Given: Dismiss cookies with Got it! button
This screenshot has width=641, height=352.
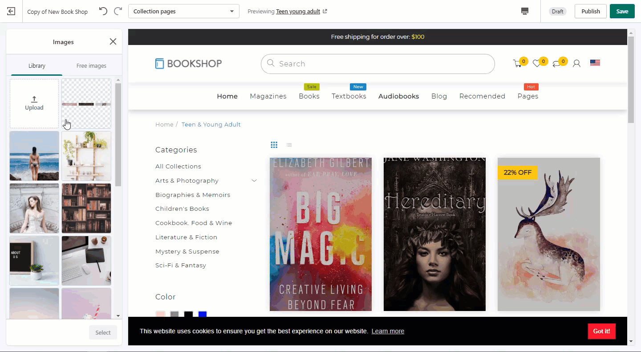Looking at the screenshot, I should pos(602,331).
